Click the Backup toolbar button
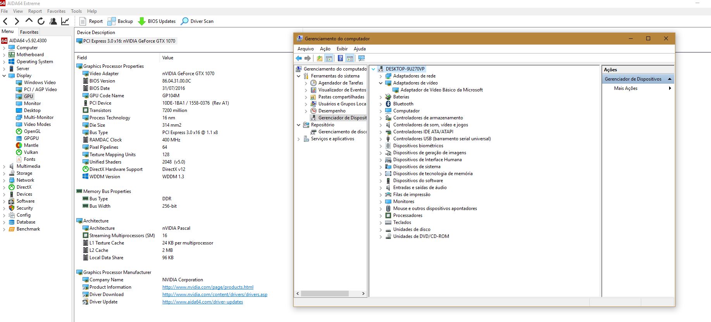 click(x=120, y=21)
